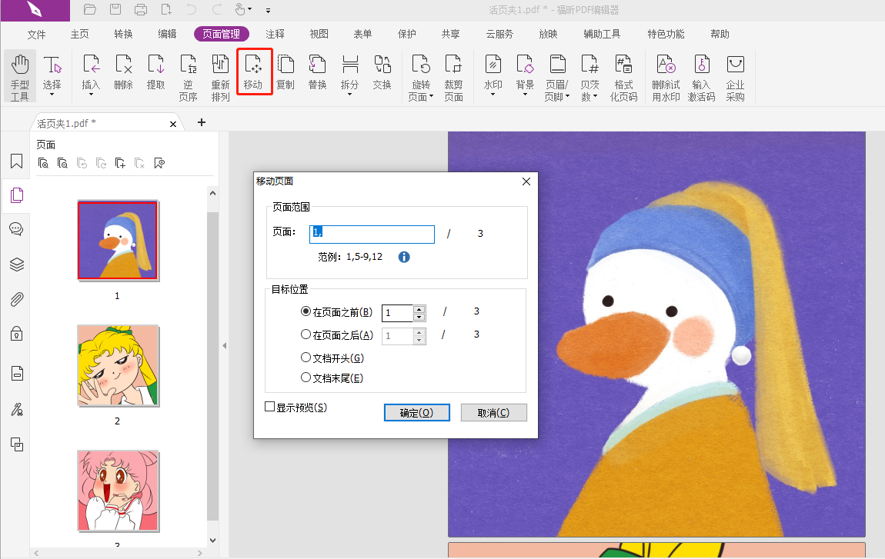Increase the 在页面之前 page spinner value

pyautogui.click(x=419, y=309)
